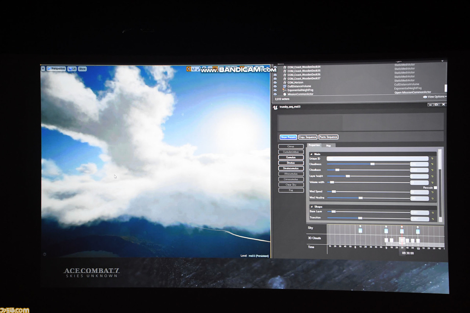Select the scale gizmo tool in viewport
Image resolution: width=470 pixels, height=313 pixels.
tap(198, 69)
